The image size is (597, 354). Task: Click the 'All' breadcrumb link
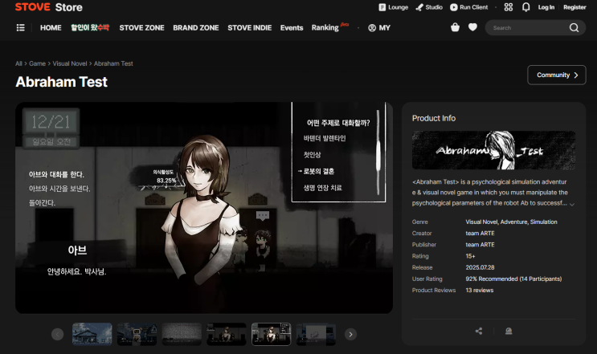point(18,63)
